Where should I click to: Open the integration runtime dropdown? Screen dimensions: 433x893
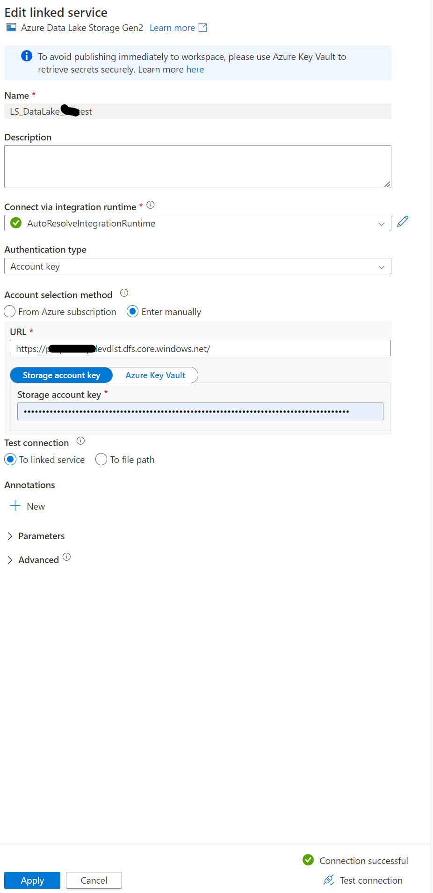198,223
